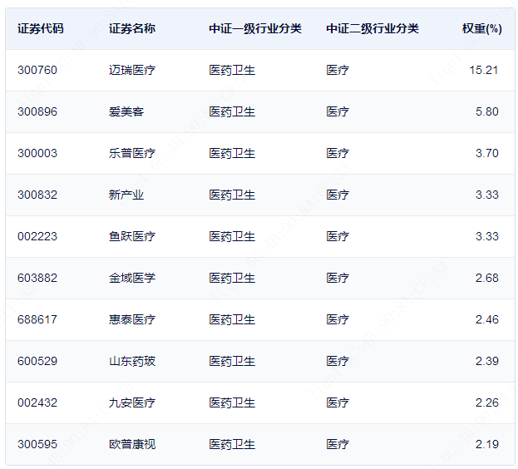The width and height of the screenshot is (518, 469).
Task: Select the 乐普医疗 name cell
Action: pyautogui.click(x=132, y=153)
